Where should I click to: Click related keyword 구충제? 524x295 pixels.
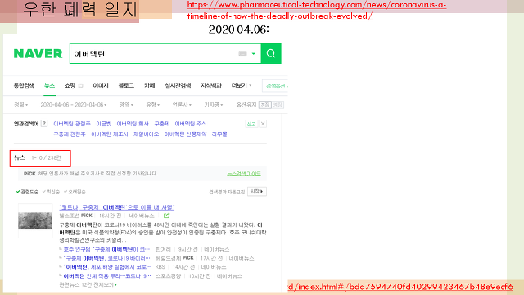[x=162, y=124]
